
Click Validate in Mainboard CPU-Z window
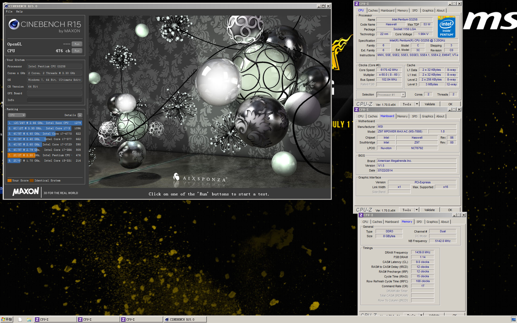pyautogui.click(x=429, y=210)
